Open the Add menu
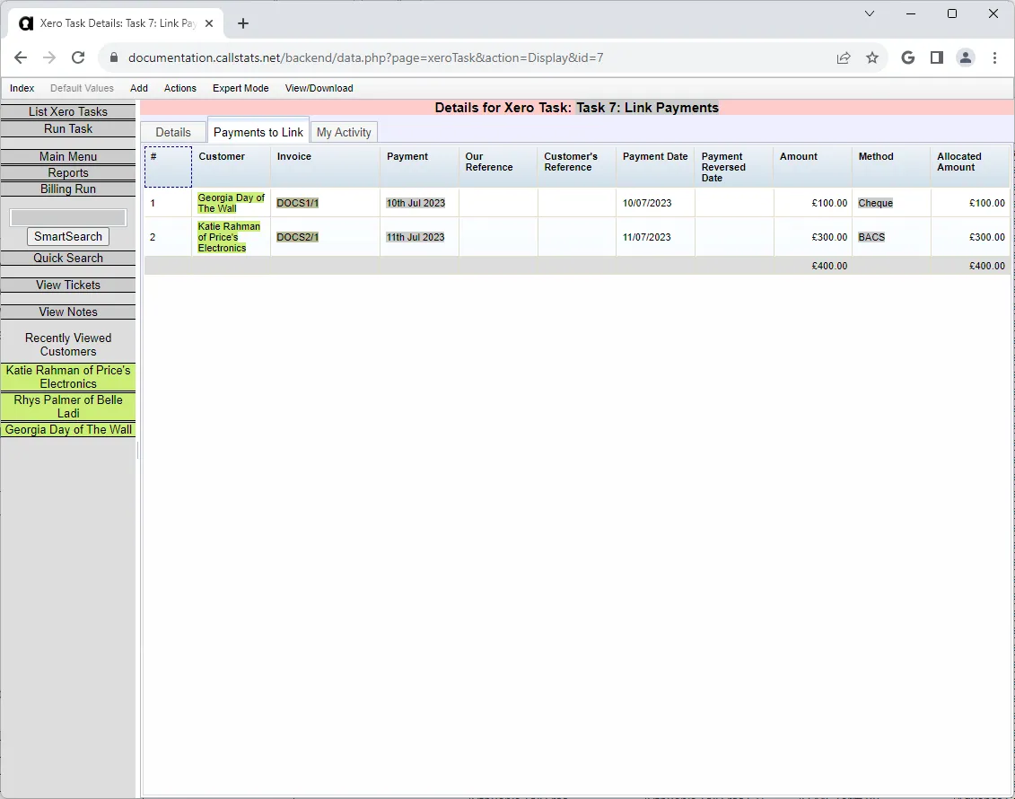The height and width of the screenshot is (799, 1015). 139,88
